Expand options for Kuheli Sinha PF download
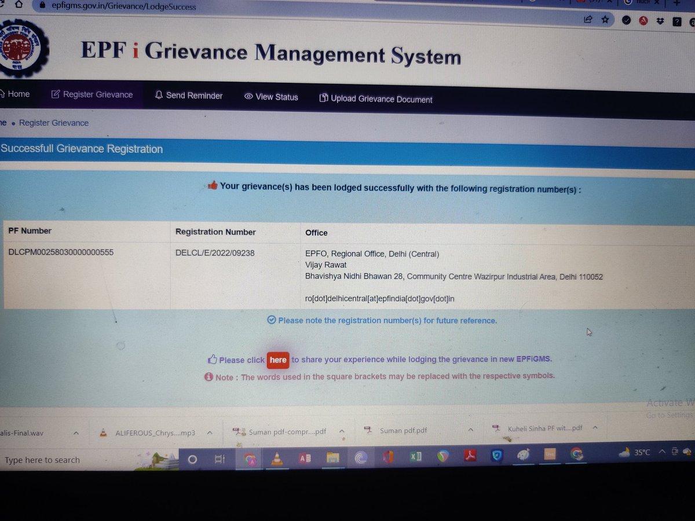 pyautogui.click(x=595, y=428)
